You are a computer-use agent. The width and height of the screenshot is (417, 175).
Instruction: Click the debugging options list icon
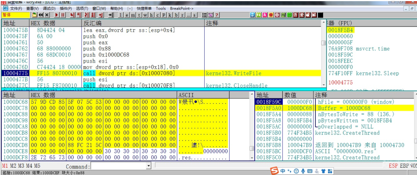(205, 15)
